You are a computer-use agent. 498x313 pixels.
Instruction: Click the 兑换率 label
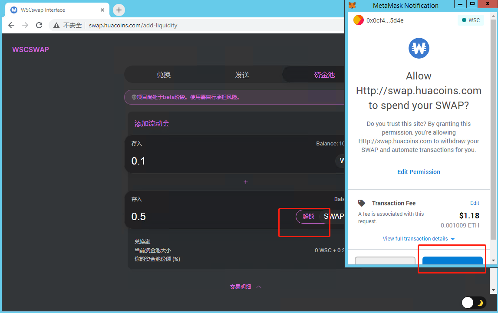(x=142, y=241)
